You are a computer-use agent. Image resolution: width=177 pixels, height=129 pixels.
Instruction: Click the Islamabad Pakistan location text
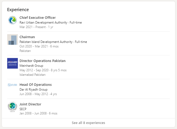click(x=32, y=75)
